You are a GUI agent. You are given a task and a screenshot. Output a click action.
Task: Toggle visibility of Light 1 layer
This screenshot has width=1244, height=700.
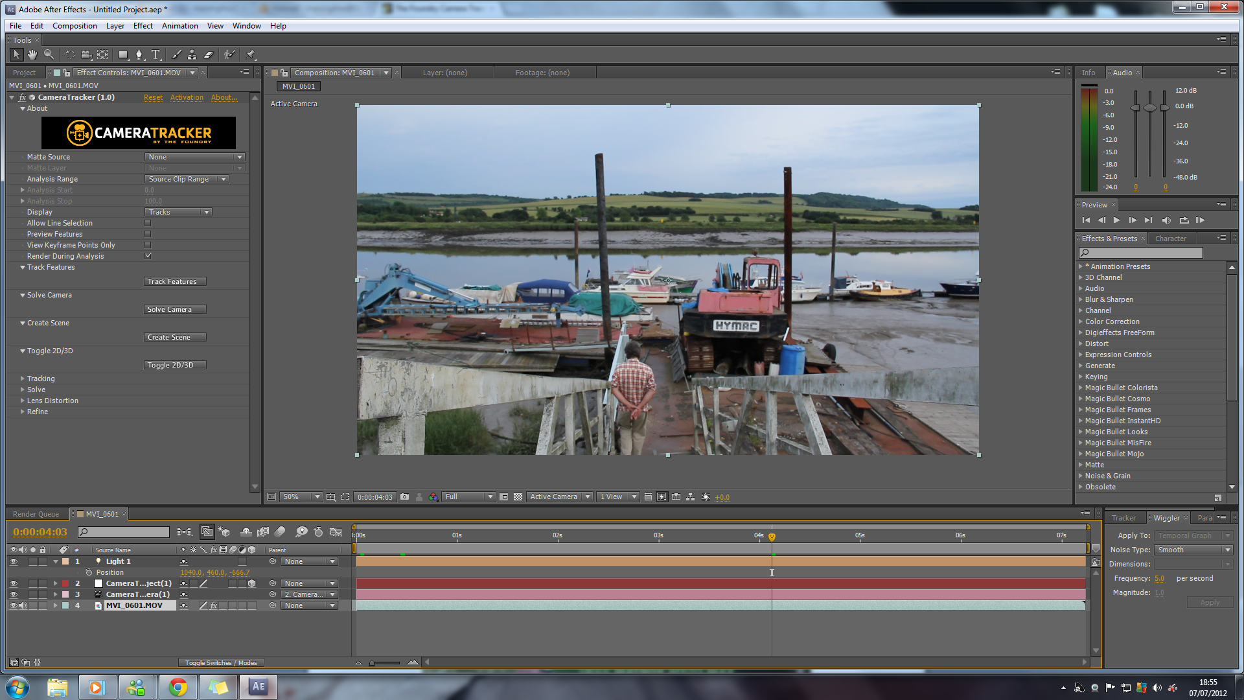[13, 561]
